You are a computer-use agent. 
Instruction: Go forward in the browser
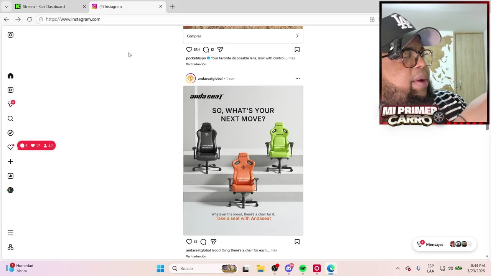tap(18, 19)
